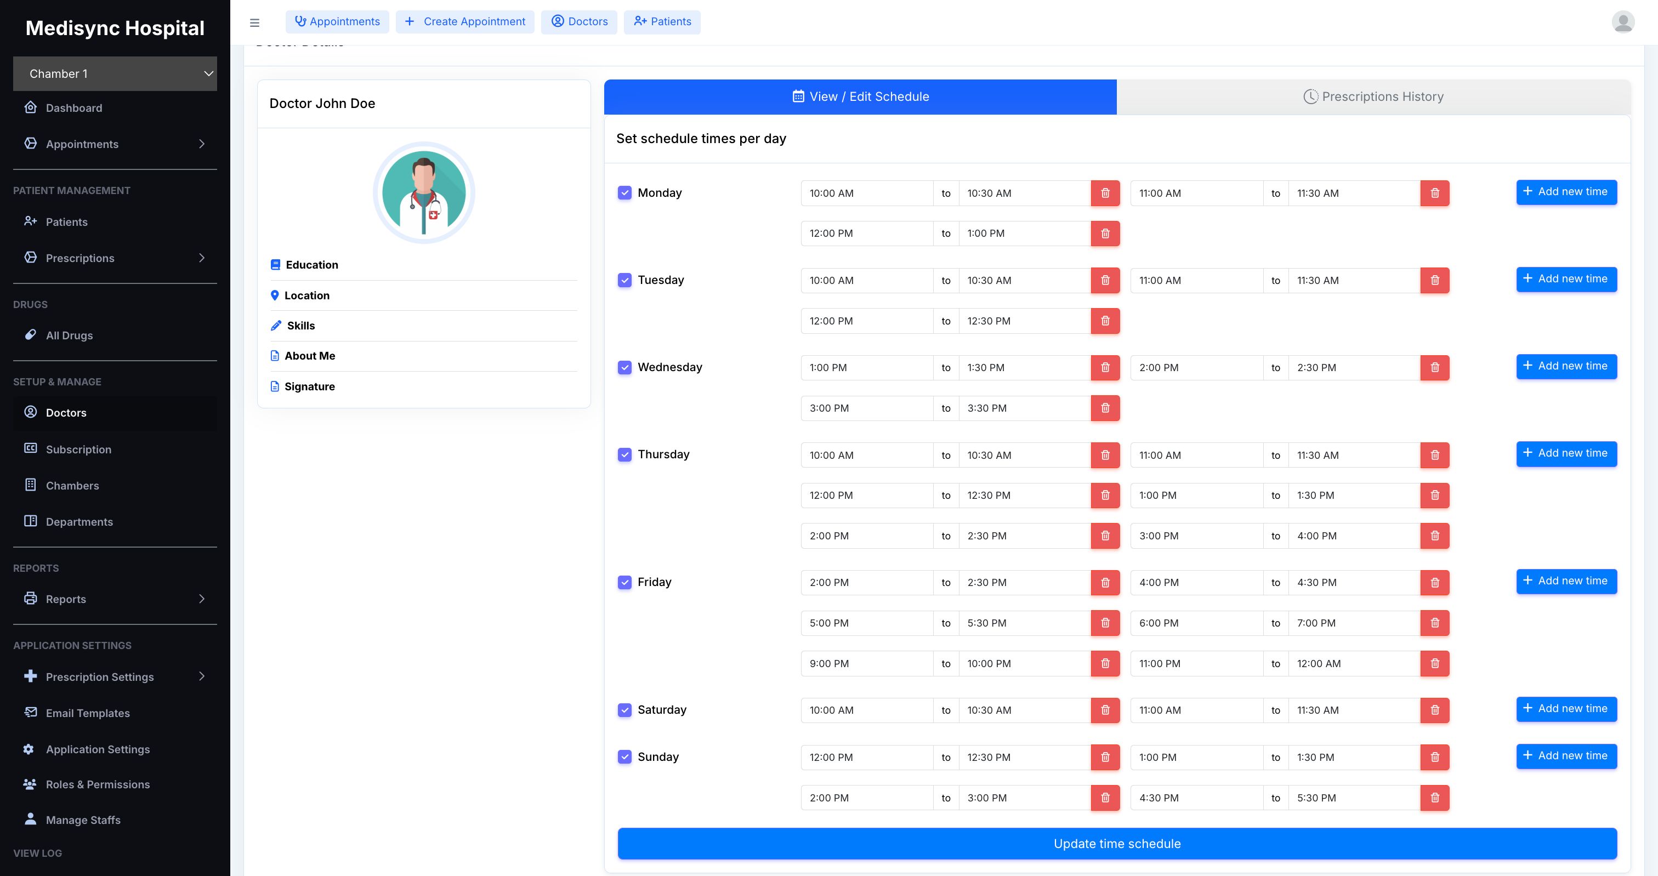The image size is (1658, 876).
Task: Switch to the Prescriptions History tab
Action: [1373, 96]
